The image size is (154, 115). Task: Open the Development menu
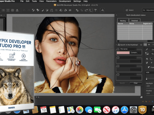coord(65,1)
